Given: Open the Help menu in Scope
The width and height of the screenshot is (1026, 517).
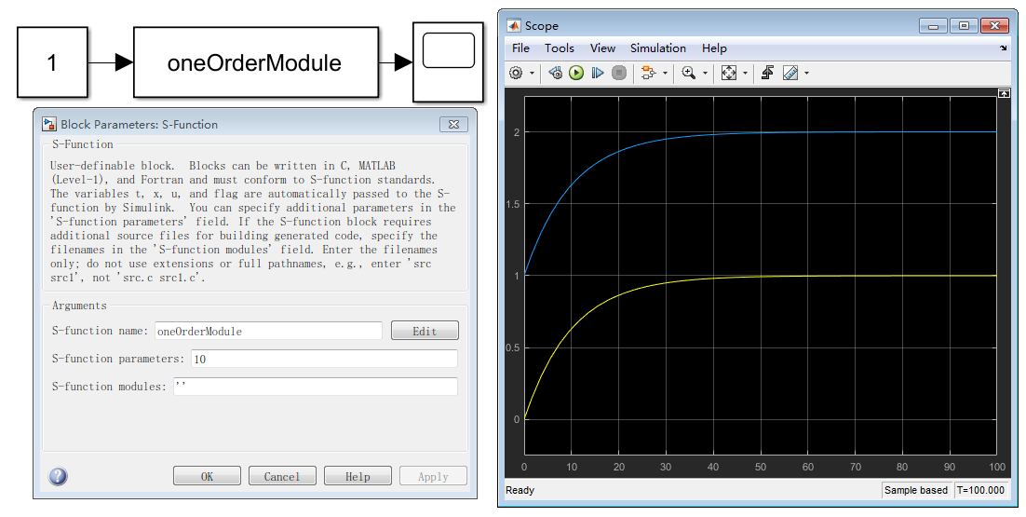Looking at the screenshot, I should point(714,48).
